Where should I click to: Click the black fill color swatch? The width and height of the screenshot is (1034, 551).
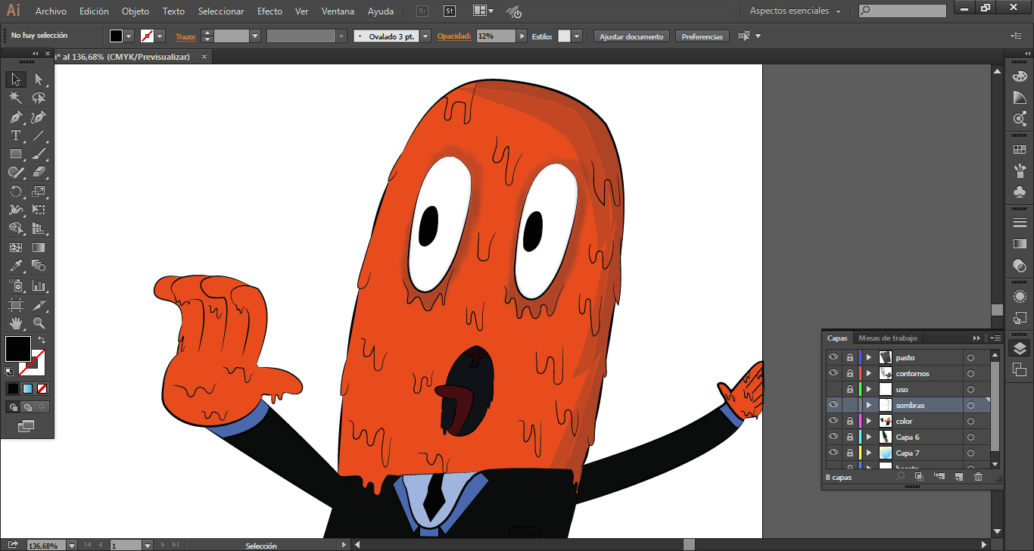pos(17,348)
